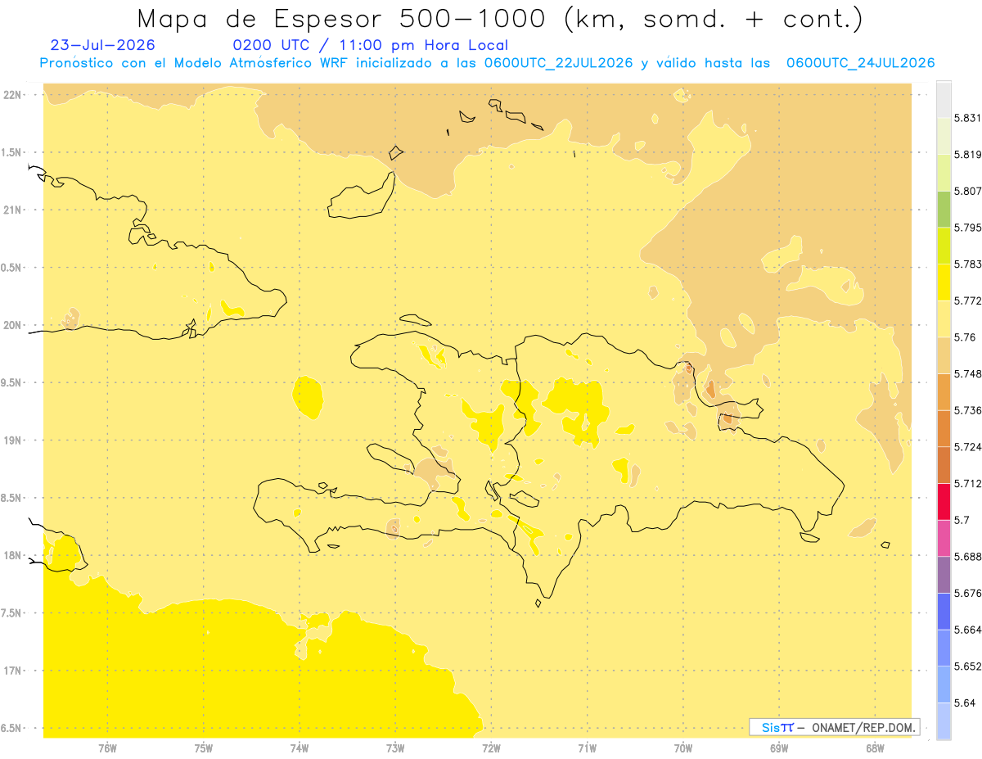Click the legend value 5.664
Viewport: 982px width, 759px height.
(x=967, y=630)
